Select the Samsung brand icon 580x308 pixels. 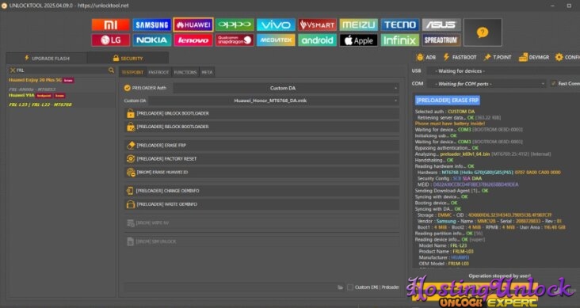[x=151, y=25]
